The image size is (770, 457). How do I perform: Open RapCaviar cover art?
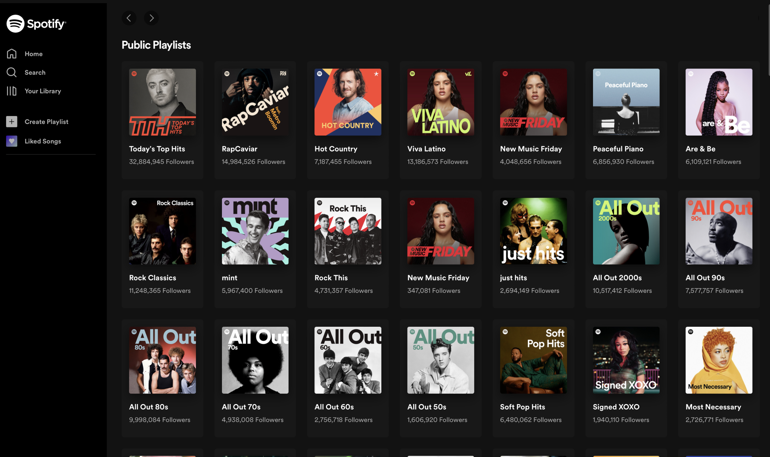point(255,102)
